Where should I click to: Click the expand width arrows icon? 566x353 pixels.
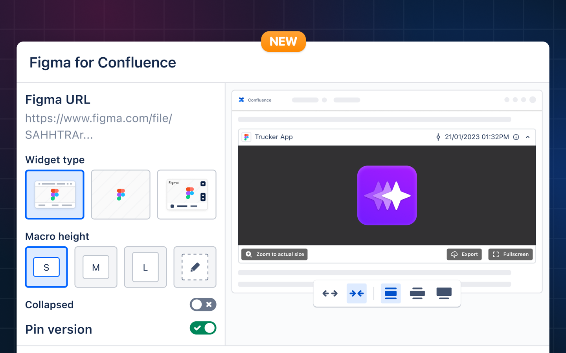click(330, 293)
